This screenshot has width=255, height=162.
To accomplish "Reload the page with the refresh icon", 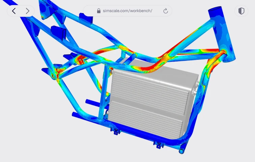I will click(166, 11).
